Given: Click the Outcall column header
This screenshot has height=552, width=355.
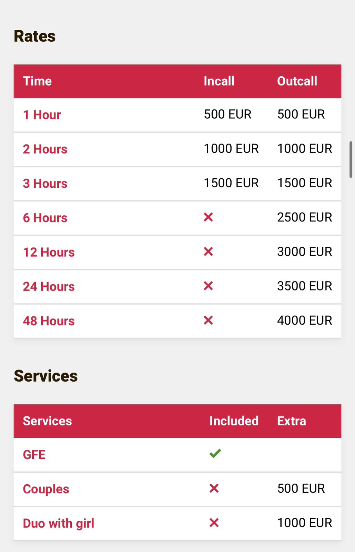Looking at the screenshot, I should click(297, 81).
